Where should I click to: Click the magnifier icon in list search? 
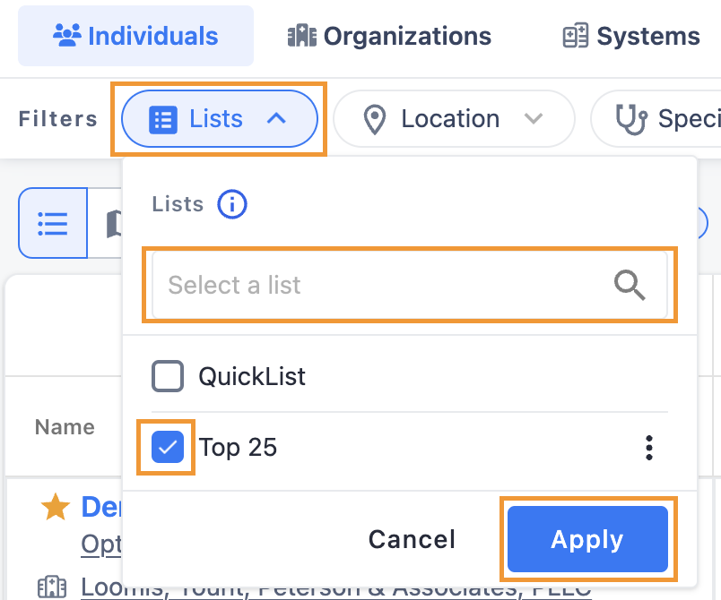[x=630, y=285]
